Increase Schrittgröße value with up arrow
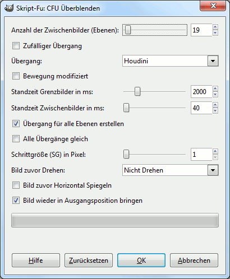Screen dimensions: 230x279 (x=215, y=151)
